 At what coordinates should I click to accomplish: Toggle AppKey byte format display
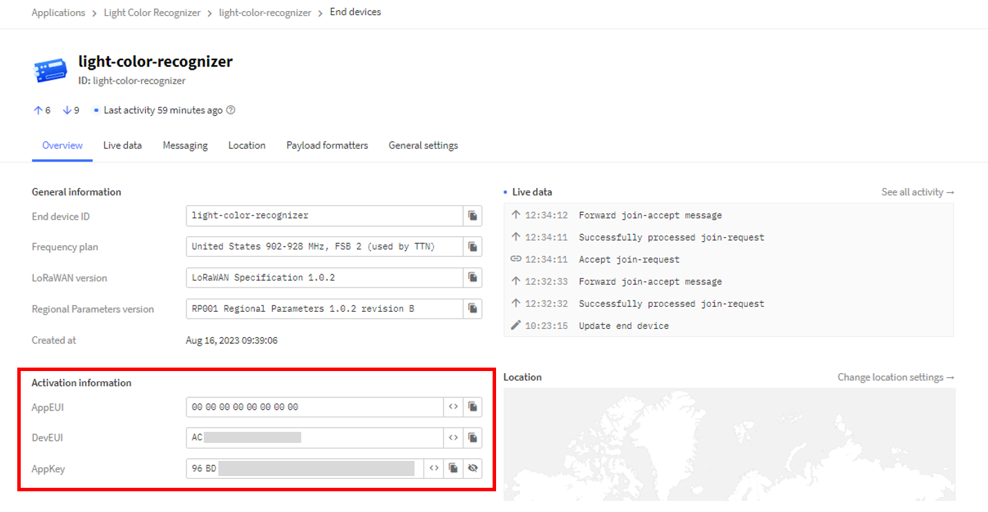[434, 468]
